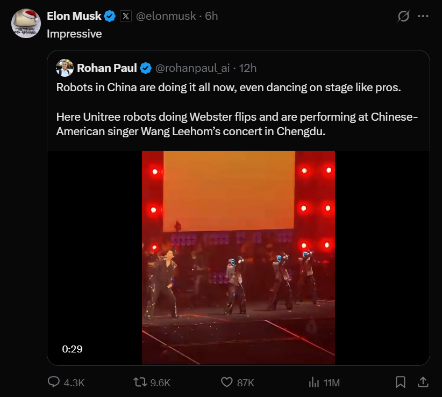Click the 0:29 video duration marker
Screen dimensions: 442x397
(72, 349)
